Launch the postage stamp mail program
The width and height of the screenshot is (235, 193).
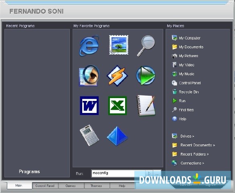(119, 45)
